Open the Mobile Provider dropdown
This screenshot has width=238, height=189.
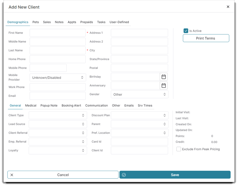(x=58, y=78)
